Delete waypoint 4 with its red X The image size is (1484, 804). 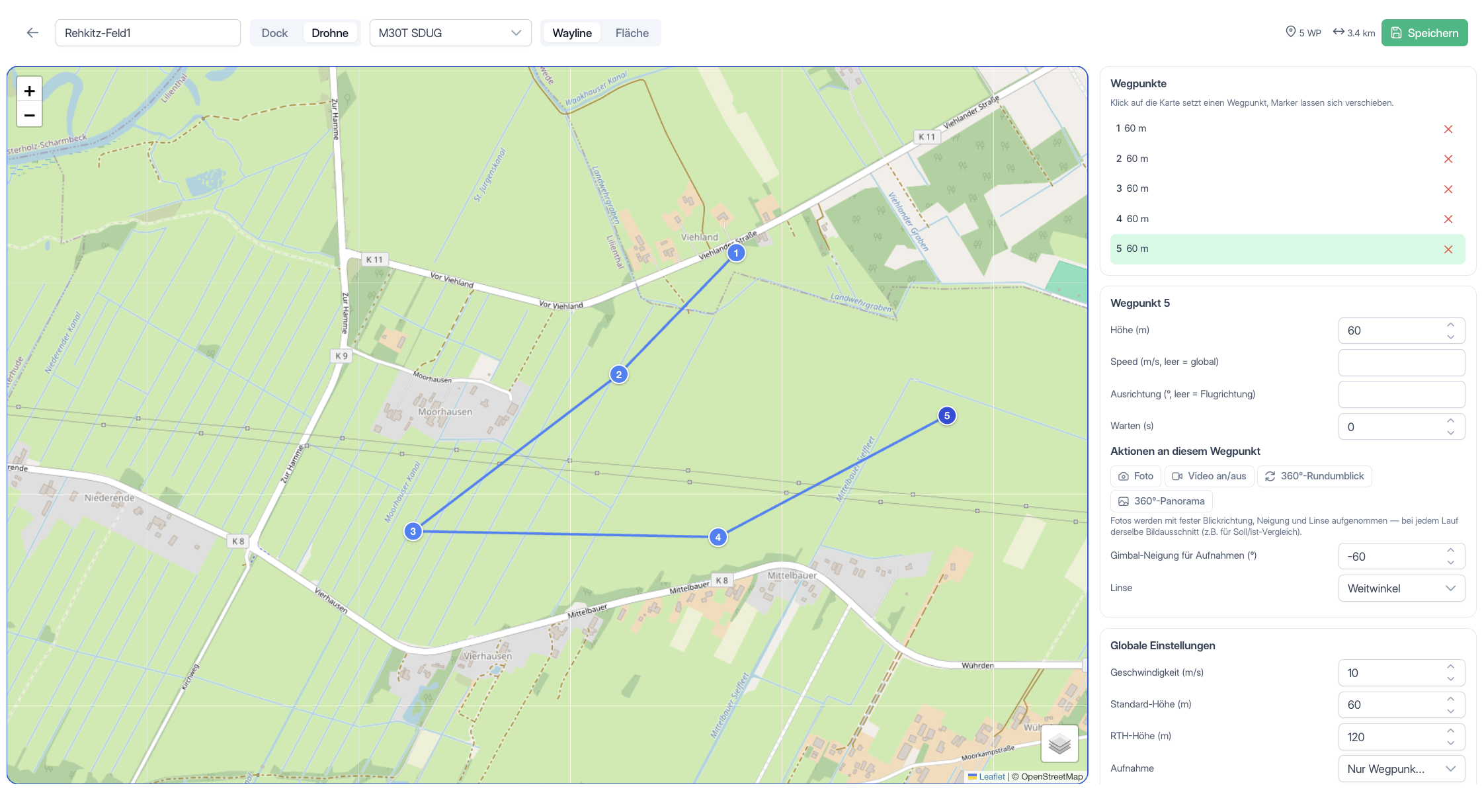[1448, 220]
